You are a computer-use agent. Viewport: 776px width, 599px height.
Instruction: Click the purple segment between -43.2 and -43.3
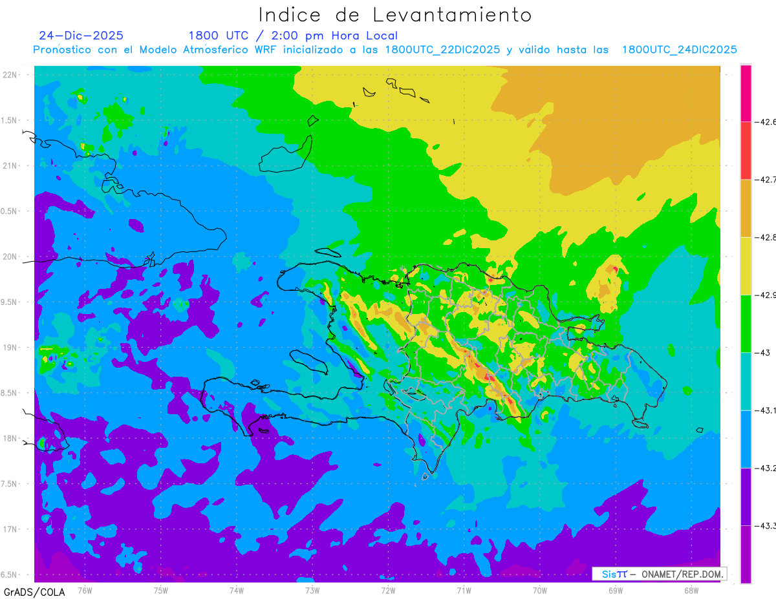[x=746, y=496]
